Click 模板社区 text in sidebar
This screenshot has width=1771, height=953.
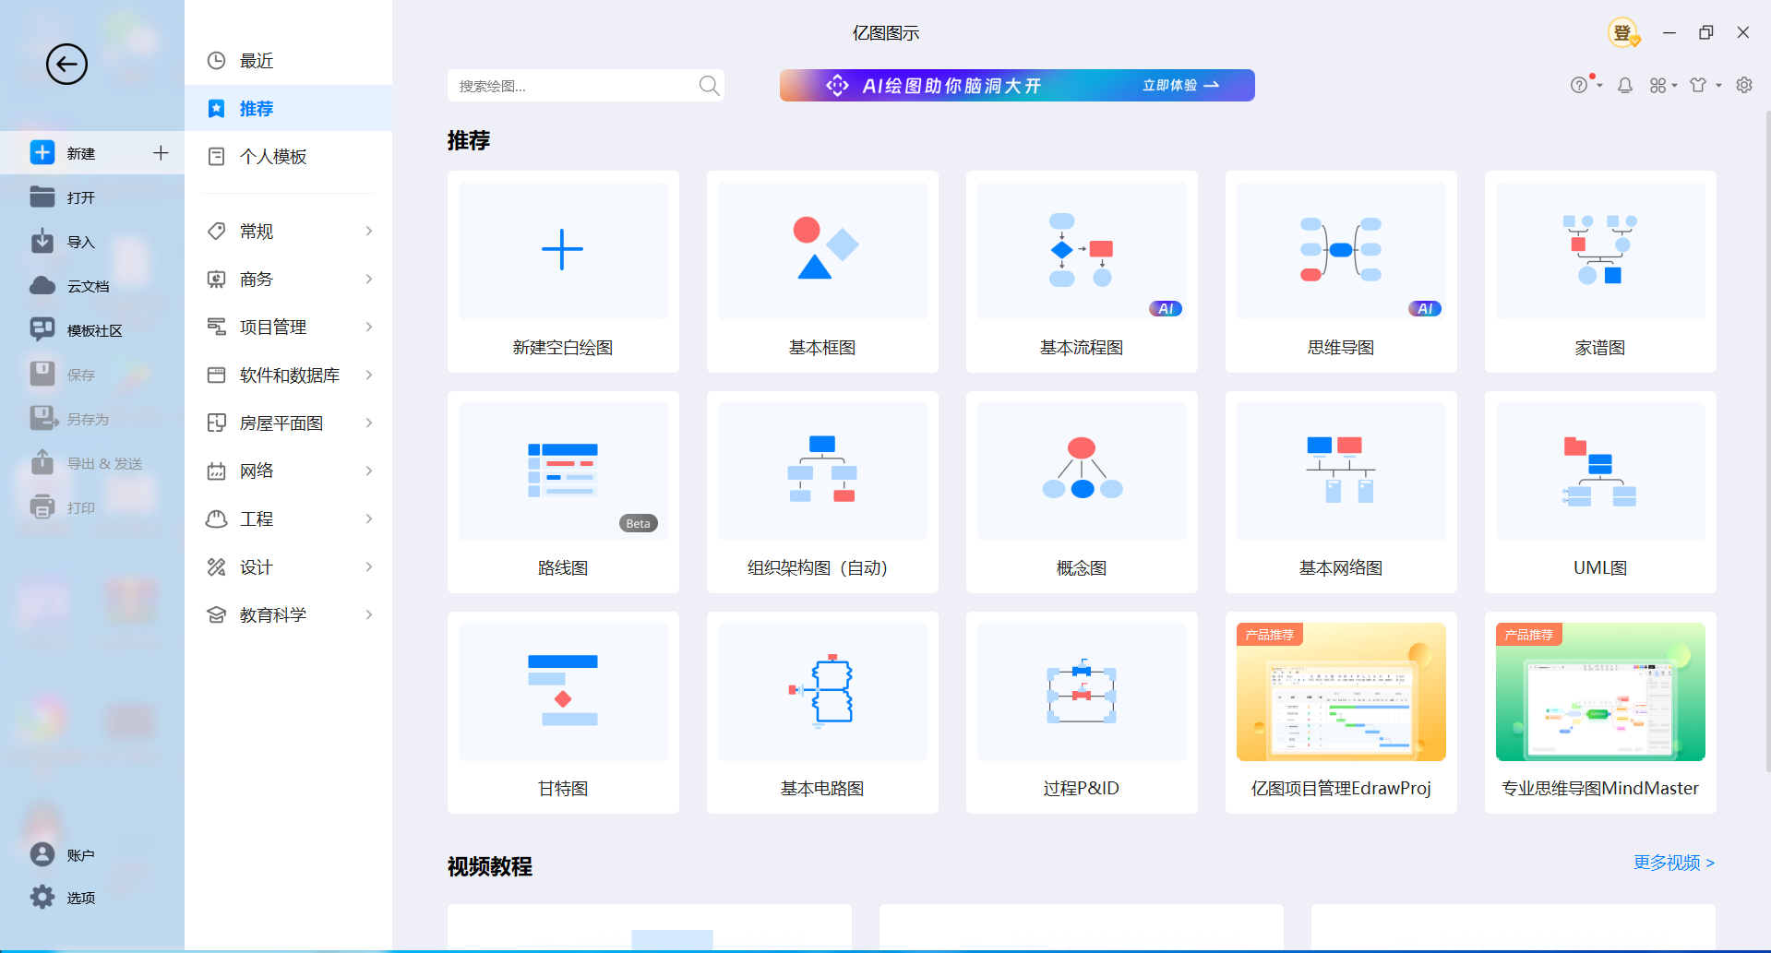[x=95, y=330]
